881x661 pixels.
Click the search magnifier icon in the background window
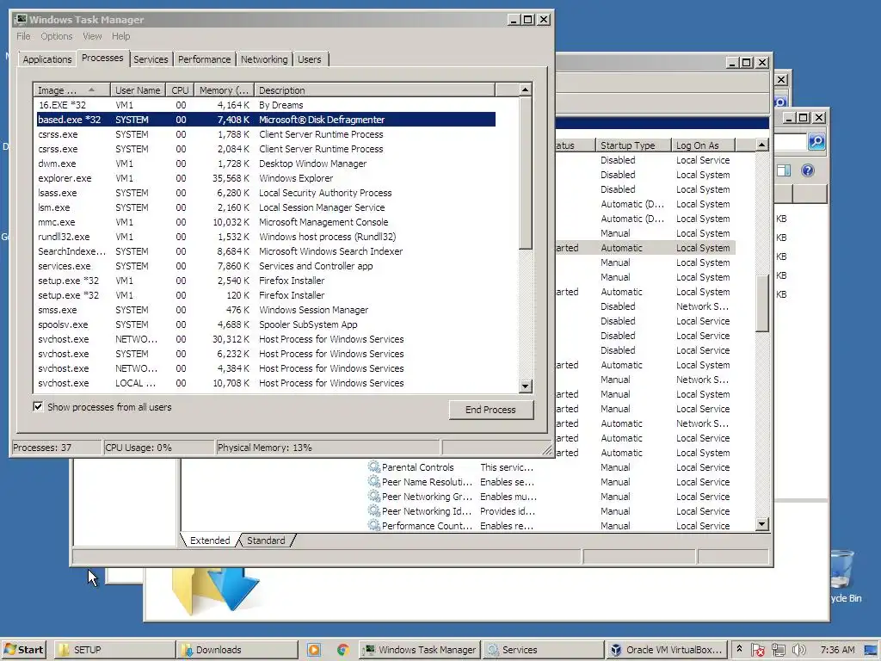[x=816, y=142]
